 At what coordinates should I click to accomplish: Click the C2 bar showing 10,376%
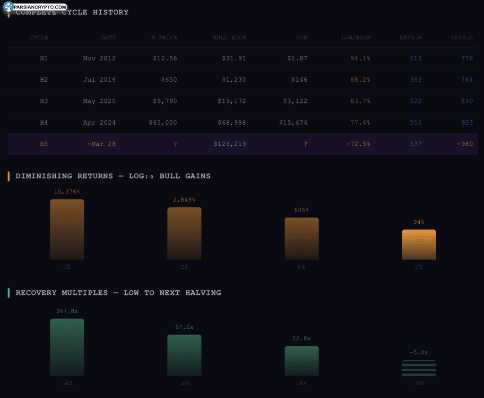[x=67, y=229]
